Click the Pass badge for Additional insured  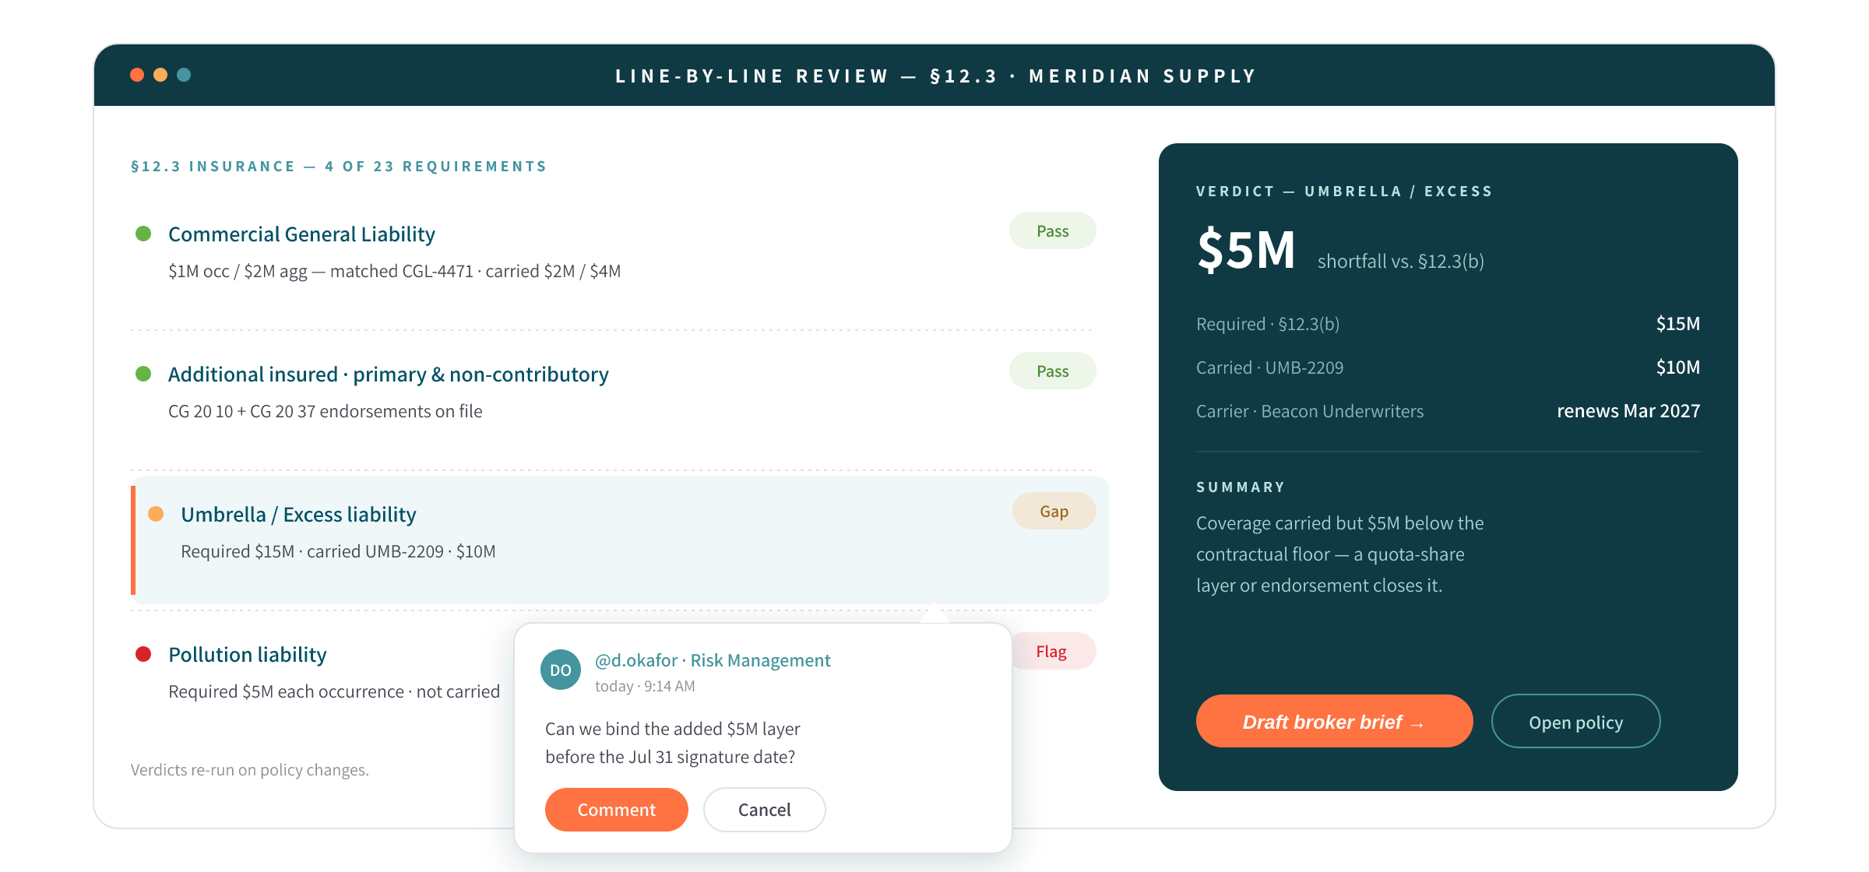tap(1052, 371)
